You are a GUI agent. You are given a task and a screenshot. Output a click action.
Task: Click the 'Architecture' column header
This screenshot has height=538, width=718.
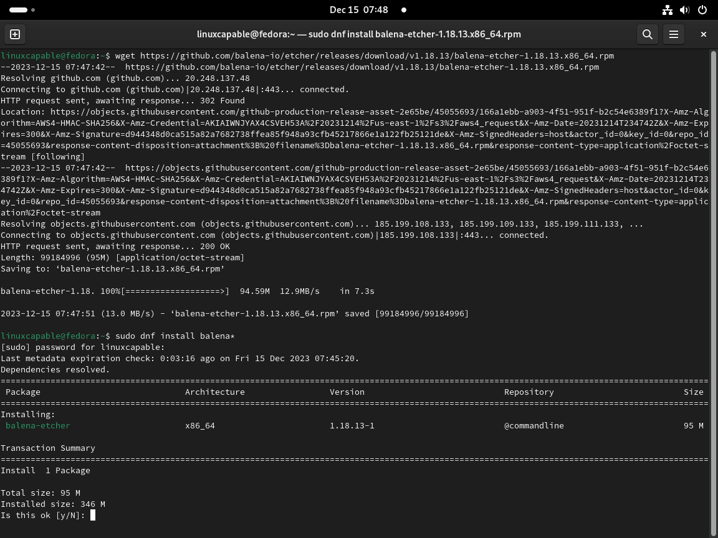tap(215, 392)
